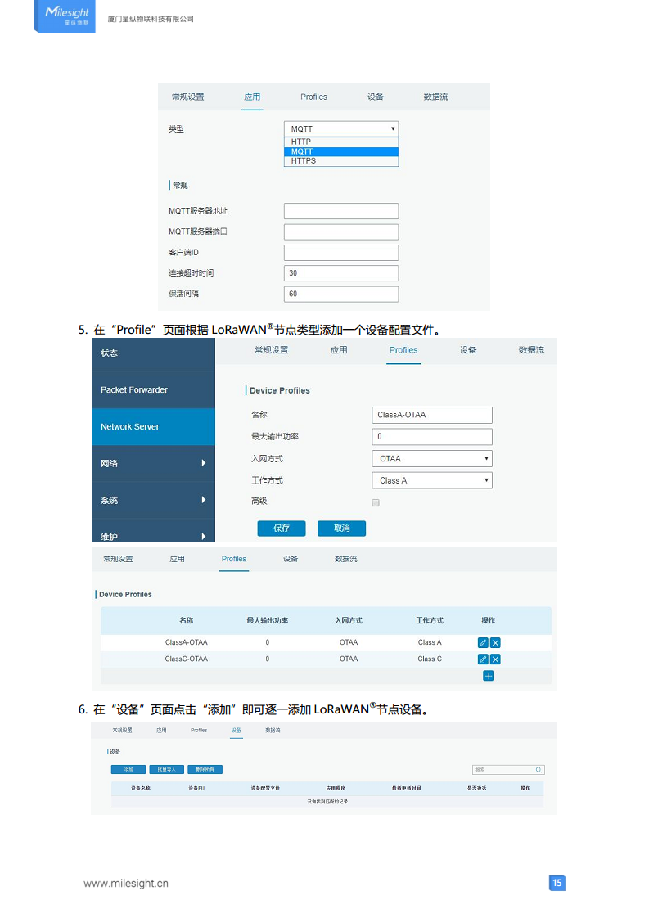The image size is (649, 918).
Task: Click the 最近更新时间 column header
Action: (x=407, y=789)
